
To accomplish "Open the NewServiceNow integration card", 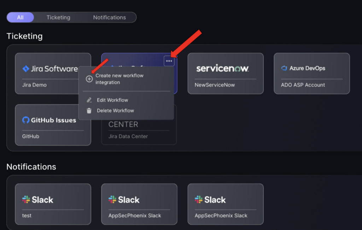I will [226, 73].
